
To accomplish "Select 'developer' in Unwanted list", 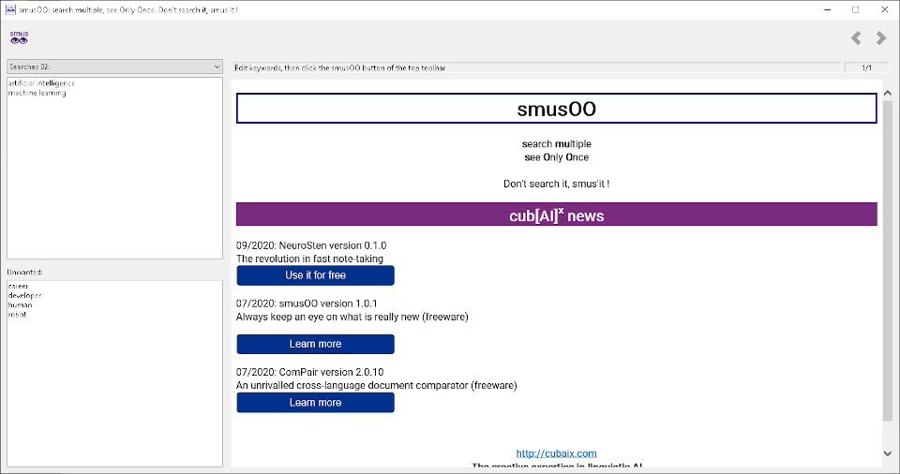I will (24, 295).
